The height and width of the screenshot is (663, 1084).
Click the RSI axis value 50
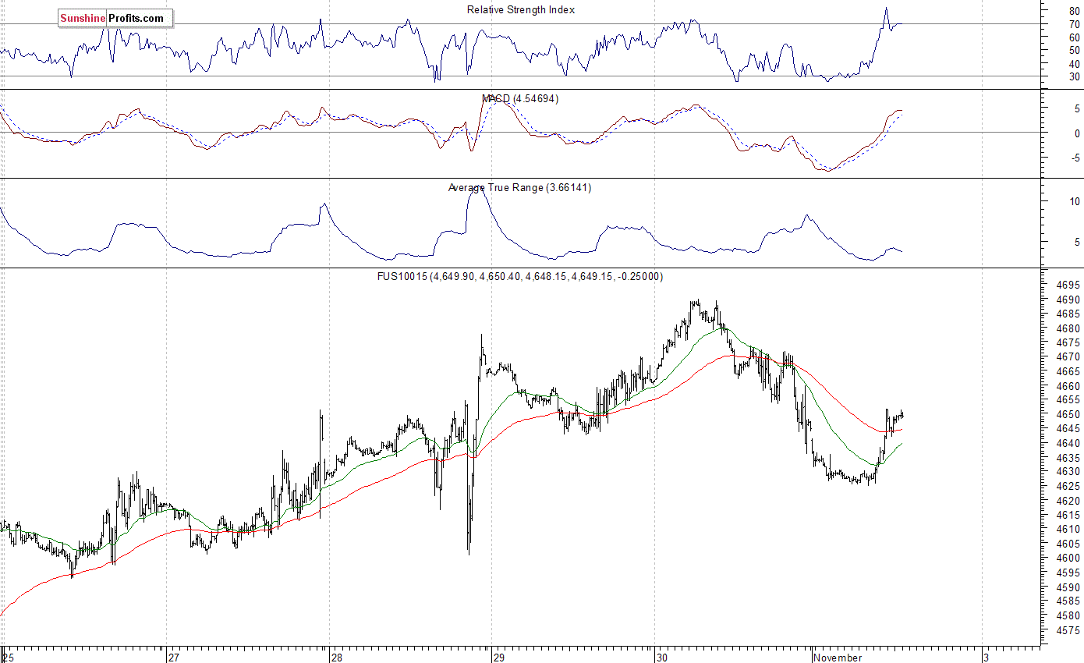click(1075, 51)
